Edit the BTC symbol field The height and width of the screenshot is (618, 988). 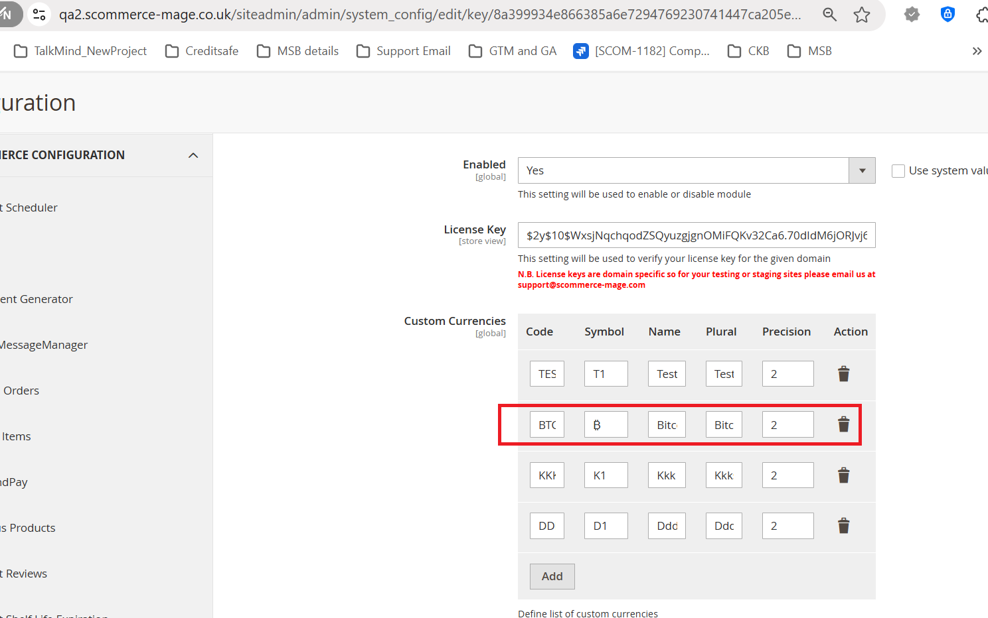(606, 425)
